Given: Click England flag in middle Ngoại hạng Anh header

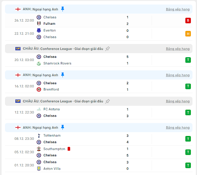Looking at the screenshot, I should tap(18, 75).
